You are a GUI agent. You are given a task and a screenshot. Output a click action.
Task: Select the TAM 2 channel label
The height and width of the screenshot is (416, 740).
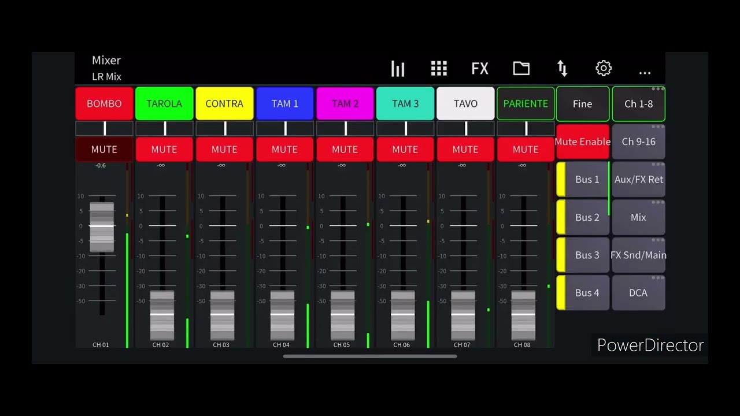(x=345, y=103)
